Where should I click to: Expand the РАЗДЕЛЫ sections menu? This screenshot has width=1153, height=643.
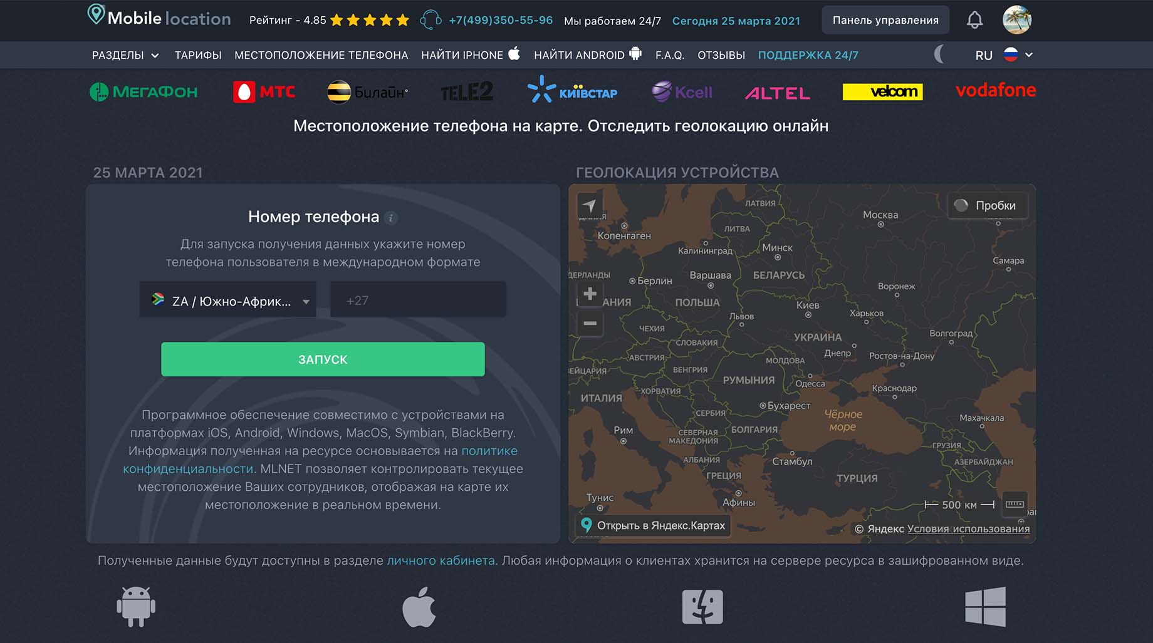point(125,55)
